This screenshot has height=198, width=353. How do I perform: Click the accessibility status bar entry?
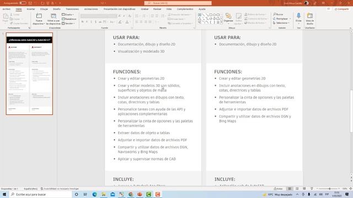[x=60, y=189]
